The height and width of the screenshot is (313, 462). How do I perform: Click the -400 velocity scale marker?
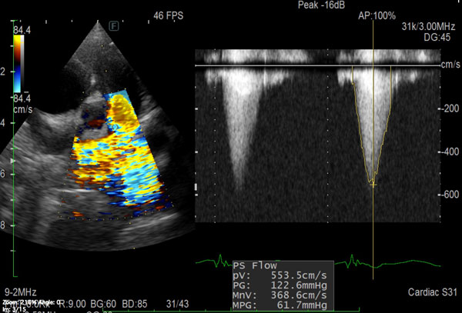(x=441, y=152)
